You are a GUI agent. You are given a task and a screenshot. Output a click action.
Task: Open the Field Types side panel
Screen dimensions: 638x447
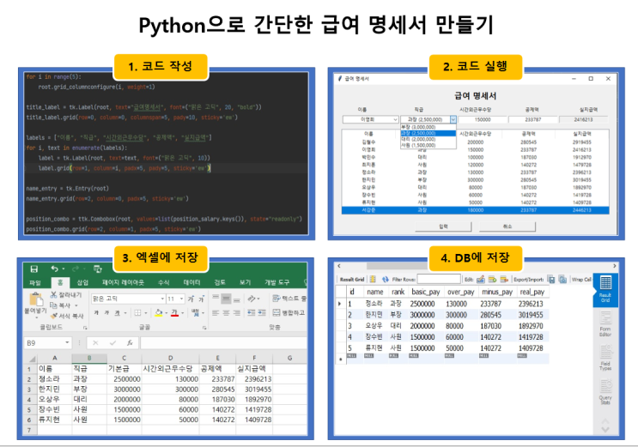[605, 358]
